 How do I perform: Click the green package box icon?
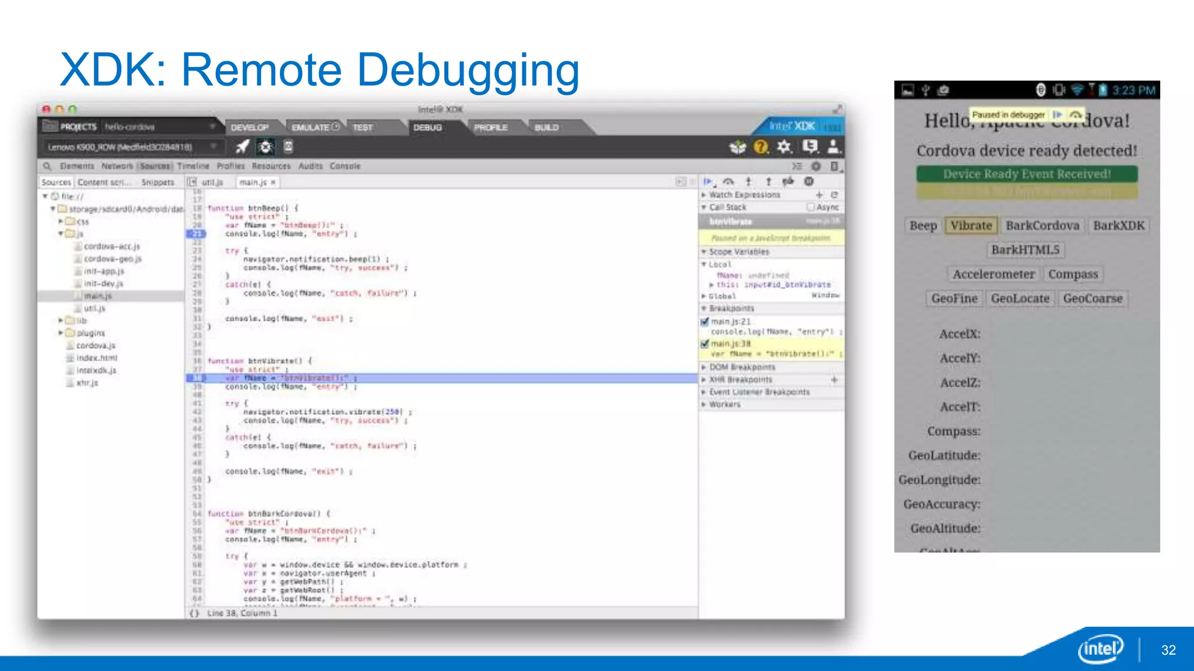pos(738,147)
